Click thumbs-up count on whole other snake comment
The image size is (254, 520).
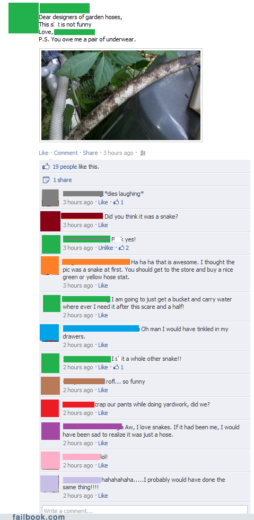[118, 367]
